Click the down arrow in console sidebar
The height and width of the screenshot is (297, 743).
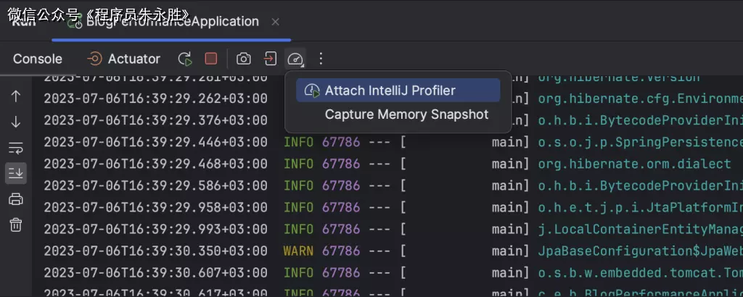[x=16, y=122]
